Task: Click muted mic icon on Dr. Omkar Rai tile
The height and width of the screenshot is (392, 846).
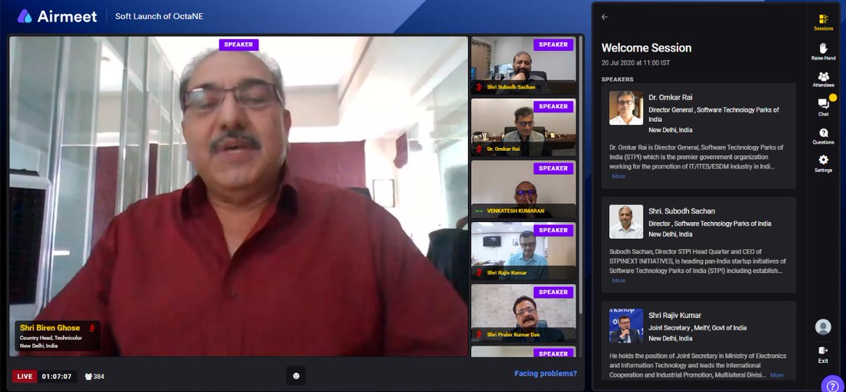Action: (x=480, y=149)
